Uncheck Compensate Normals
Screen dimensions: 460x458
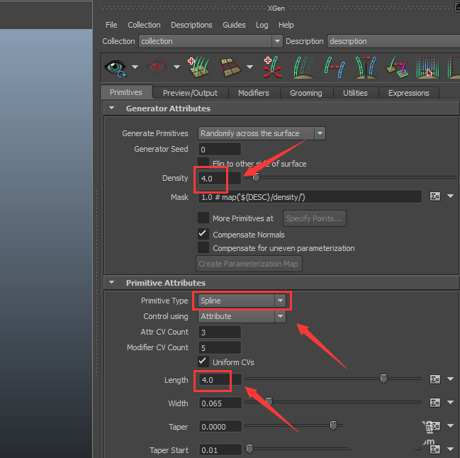pyautogui.click(x=203, y=234)
